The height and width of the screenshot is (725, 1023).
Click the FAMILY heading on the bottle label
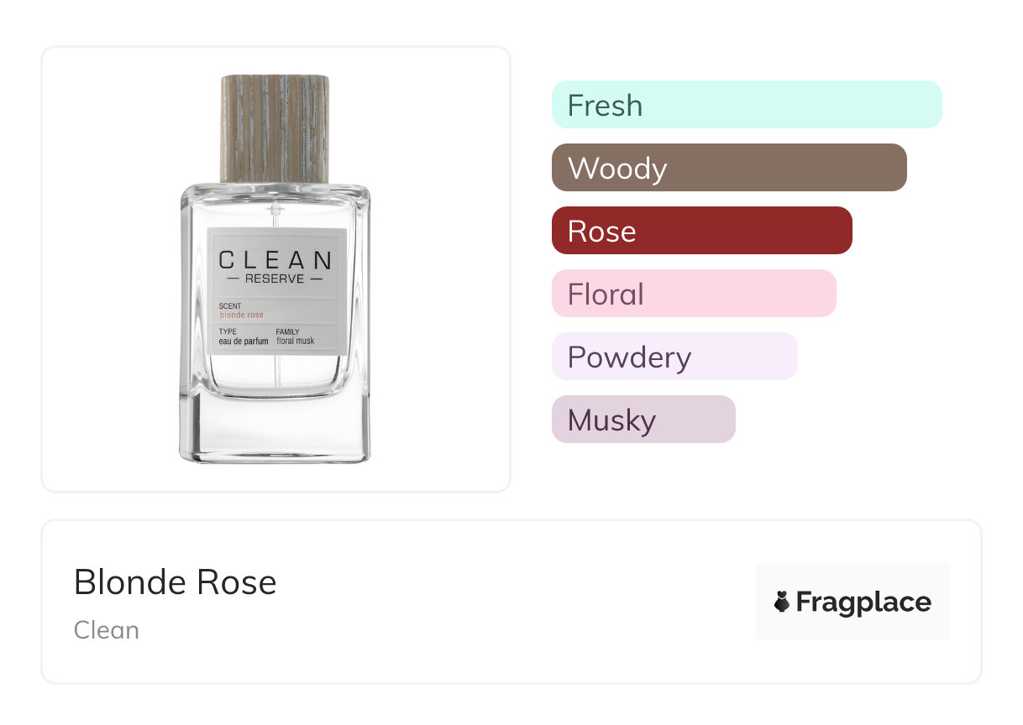pos(288,332)
